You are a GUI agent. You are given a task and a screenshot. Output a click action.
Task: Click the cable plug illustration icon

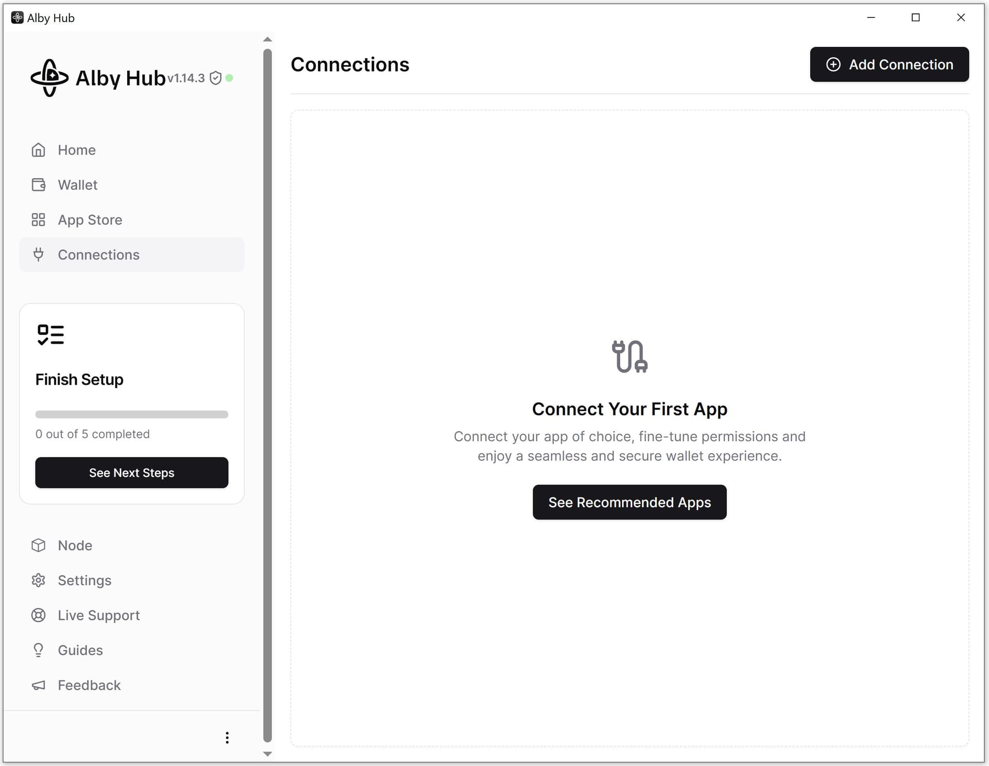(x=629, y=356)
